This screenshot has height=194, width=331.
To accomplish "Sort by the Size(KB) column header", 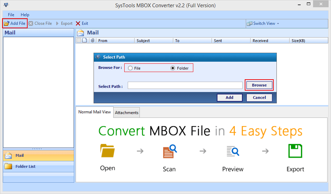I will (x=309, y=41).
